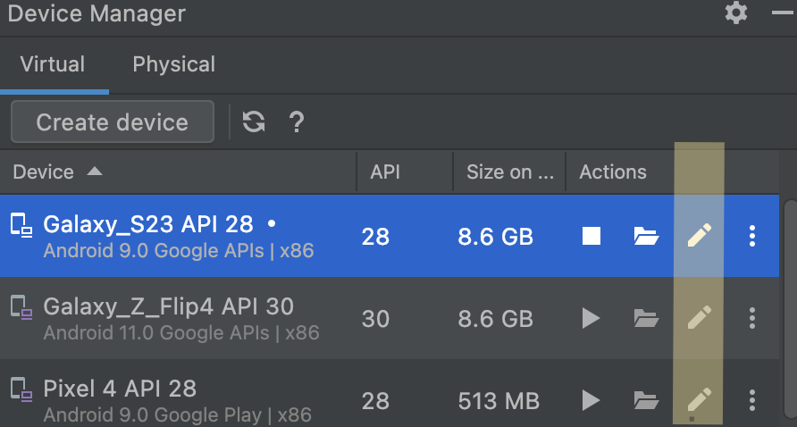Edit Galaxy_S23 API 28 with pencil icon
This screenshot has width=797, height=427.
coord(700,236)
